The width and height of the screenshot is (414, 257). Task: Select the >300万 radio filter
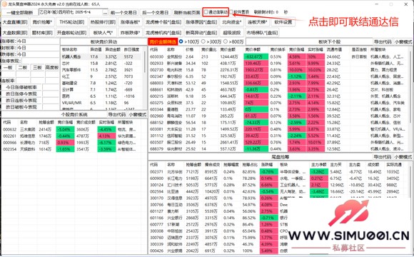click(203, 41)
